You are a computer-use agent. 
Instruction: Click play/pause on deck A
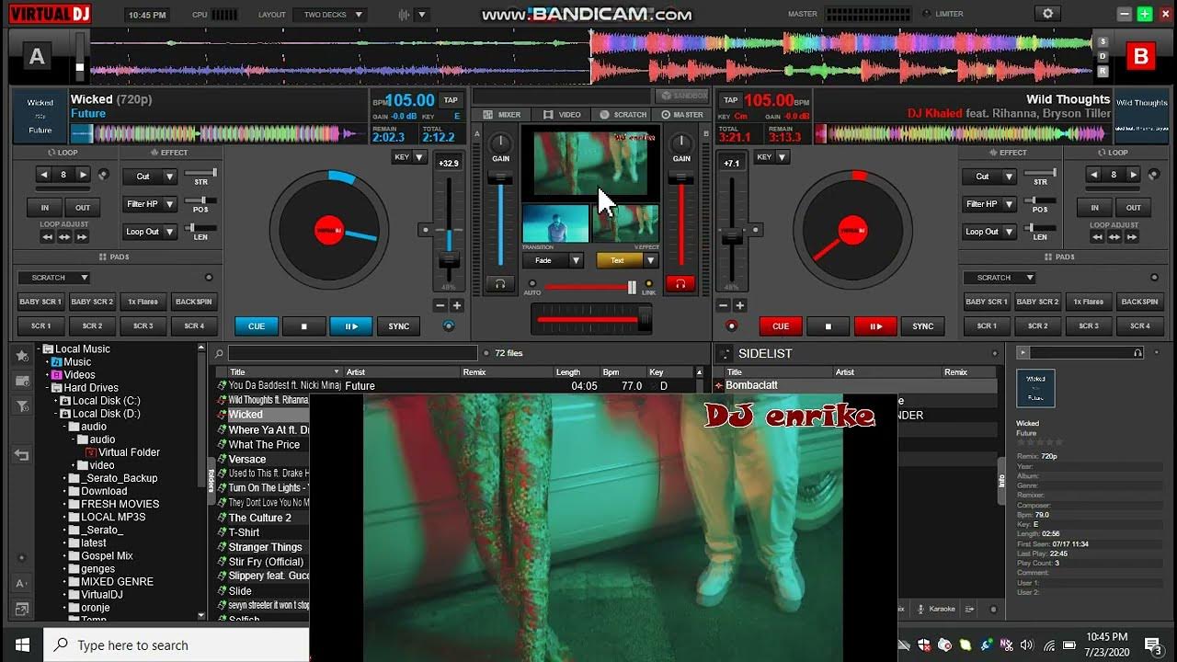[x=351, y=326]
